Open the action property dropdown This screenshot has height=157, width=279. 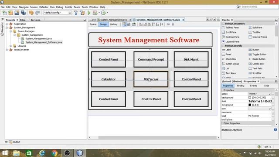(x=270, y=94)
